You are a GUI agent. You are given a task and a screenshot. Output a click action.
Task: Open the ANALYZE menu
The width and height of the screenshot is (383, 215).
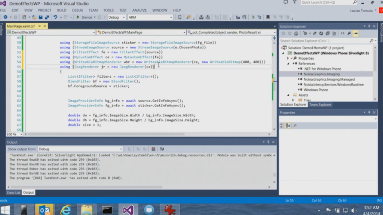[x=140, y=10]
